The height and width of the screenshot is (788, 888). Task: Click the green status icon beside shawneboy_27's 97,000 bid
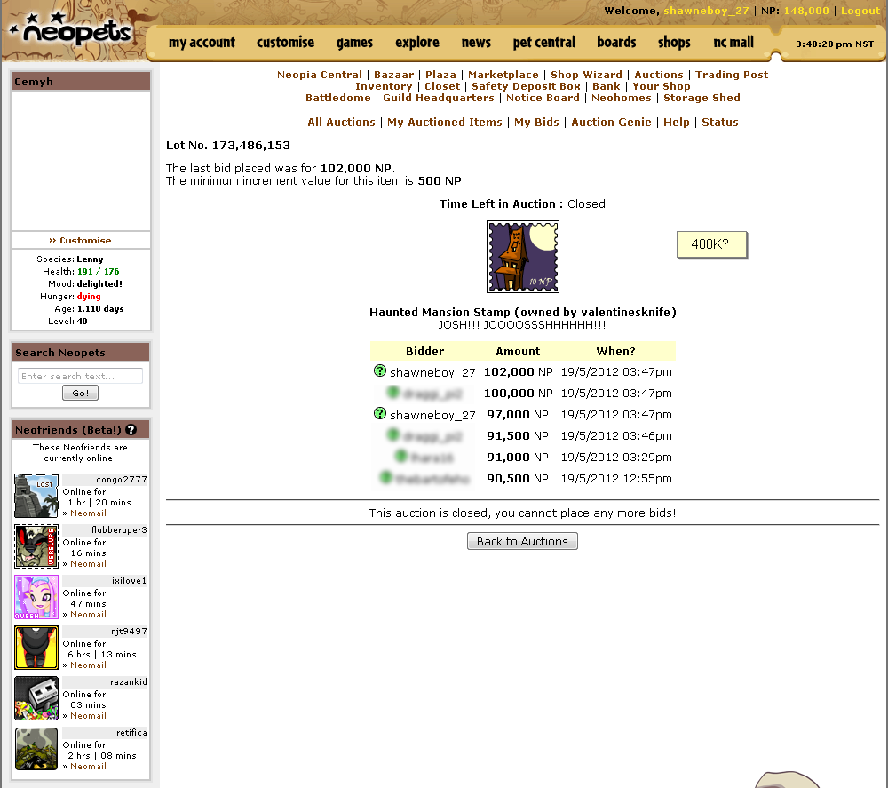pyautogui.click(x=380, y=413)
